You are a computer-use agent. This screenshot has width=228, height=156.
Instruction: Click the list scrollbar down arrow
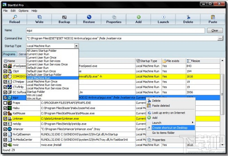click(222, 145)
